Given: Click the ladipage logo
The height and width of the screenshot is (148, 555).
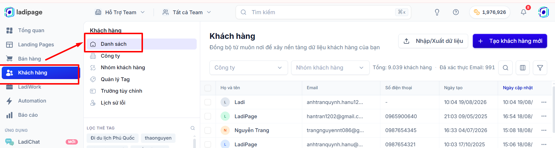Looking at the screenshot, I should coord(23,12).
